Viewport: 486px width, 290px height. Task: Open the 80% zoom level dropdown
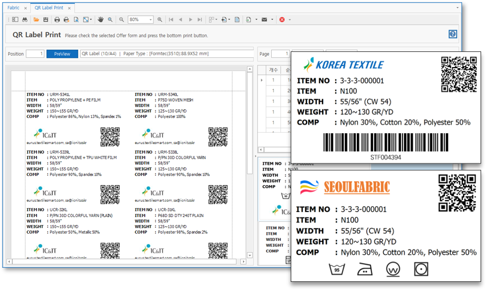point(150,19)
